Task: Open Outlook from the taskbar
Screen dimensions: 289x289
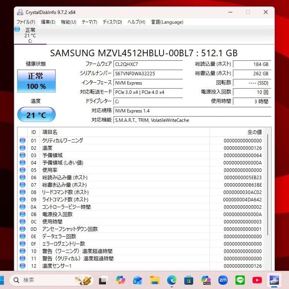Action: tap(137, 280)
